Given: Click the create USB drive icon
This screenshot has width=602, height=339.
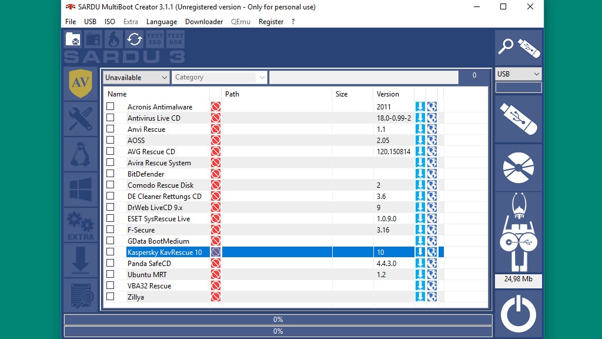Looking at the screenshot, I should [x=519, y=119].
